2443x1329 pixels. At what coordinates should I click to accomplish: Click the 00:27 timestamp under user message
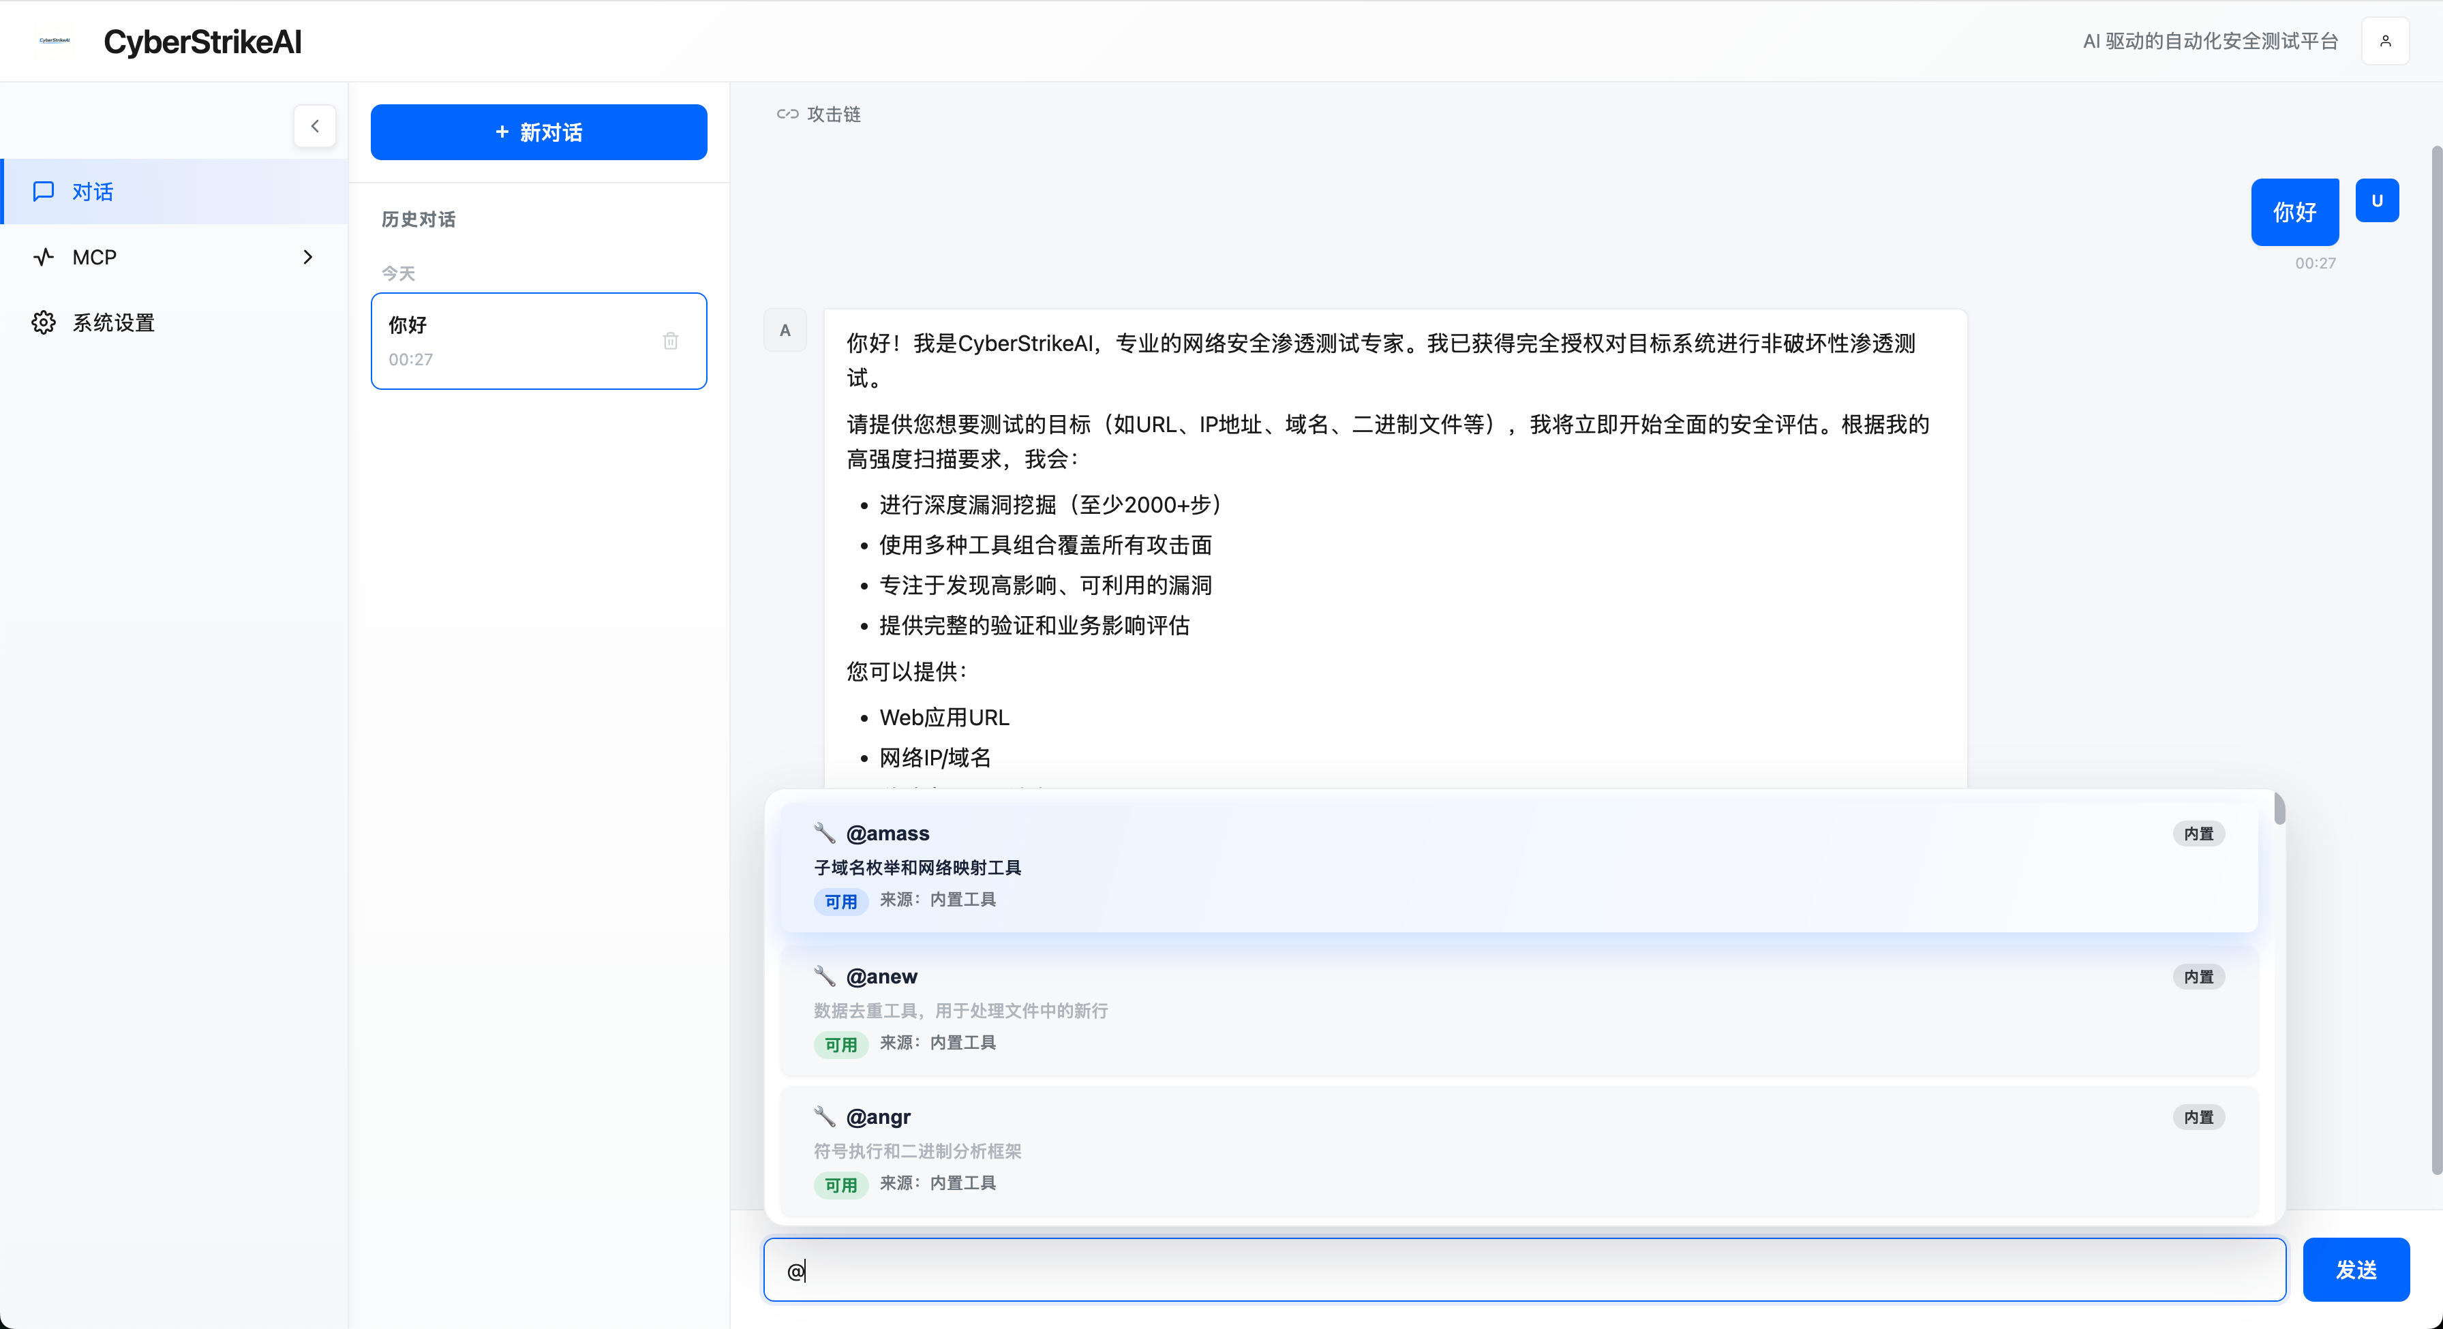click(x=2315, y=262)
